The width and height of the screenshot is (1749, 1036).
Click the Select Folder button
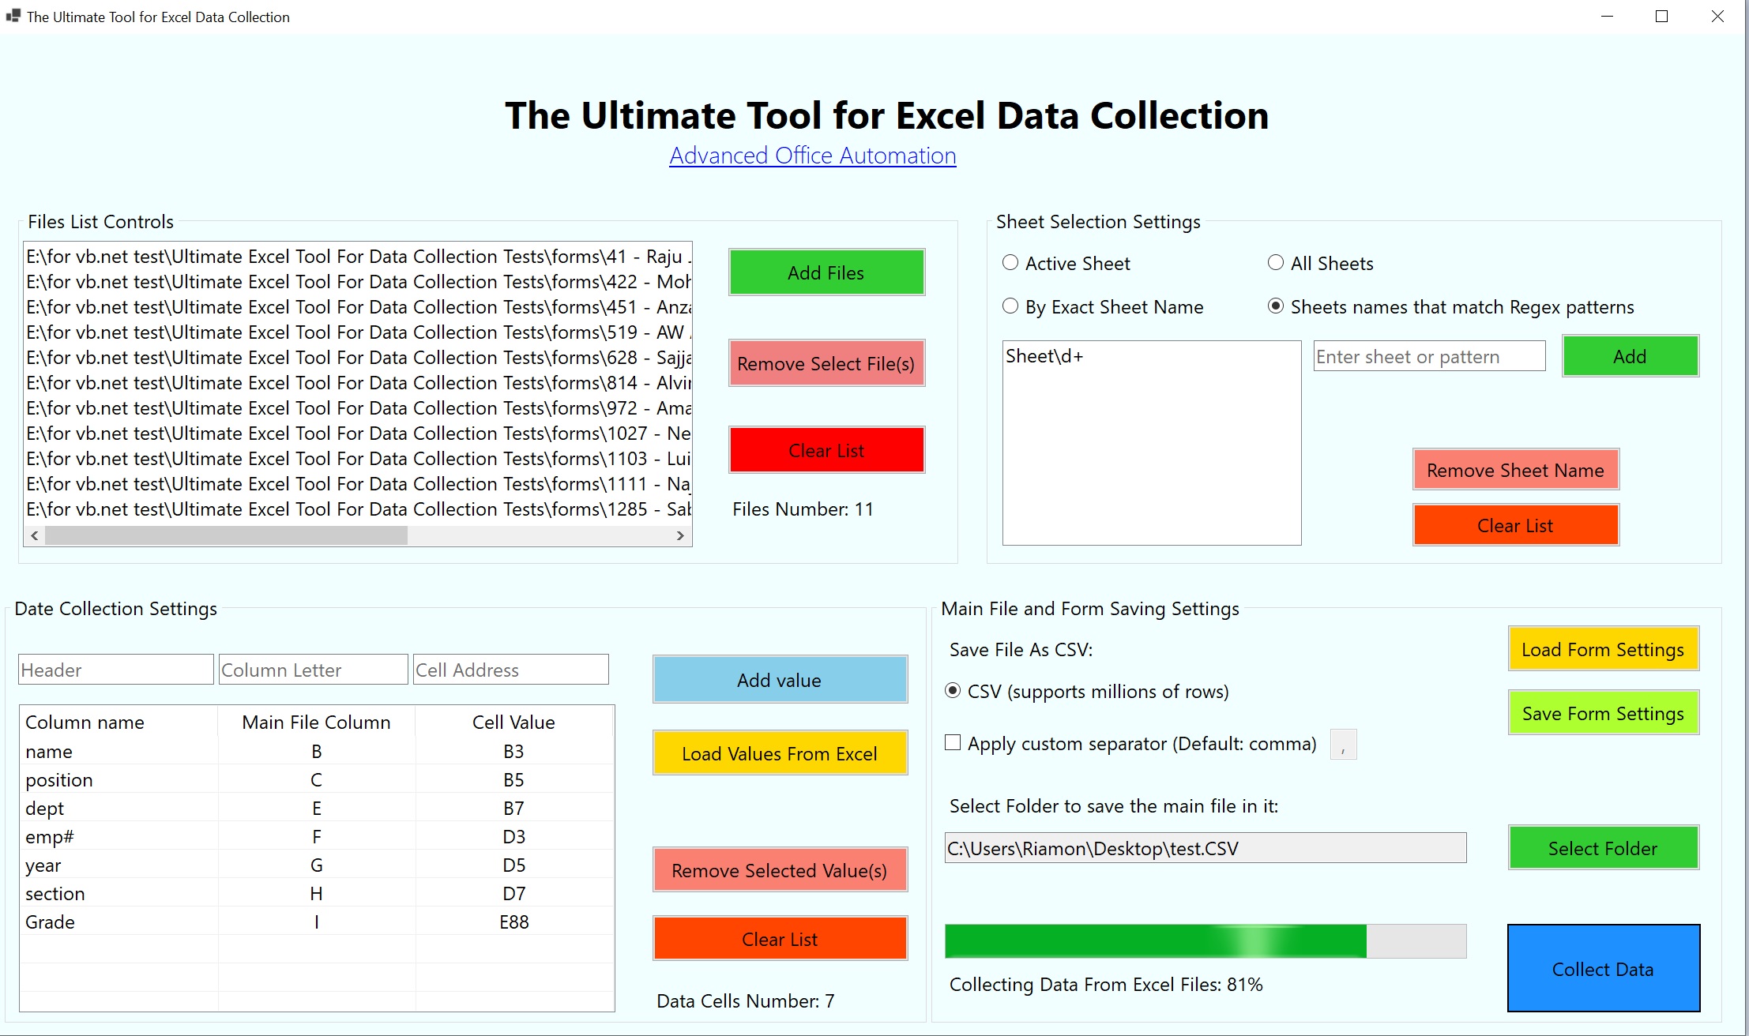coord(1602,847)
